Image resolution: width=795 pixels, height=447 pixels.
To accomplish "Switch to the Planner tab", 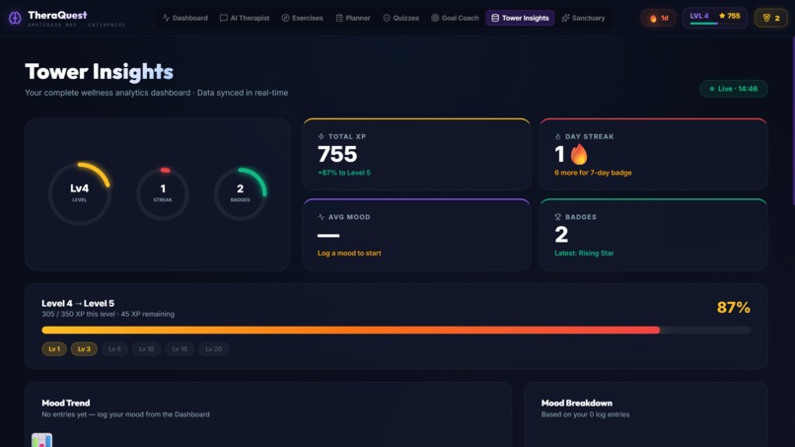I will click(353, 18).
